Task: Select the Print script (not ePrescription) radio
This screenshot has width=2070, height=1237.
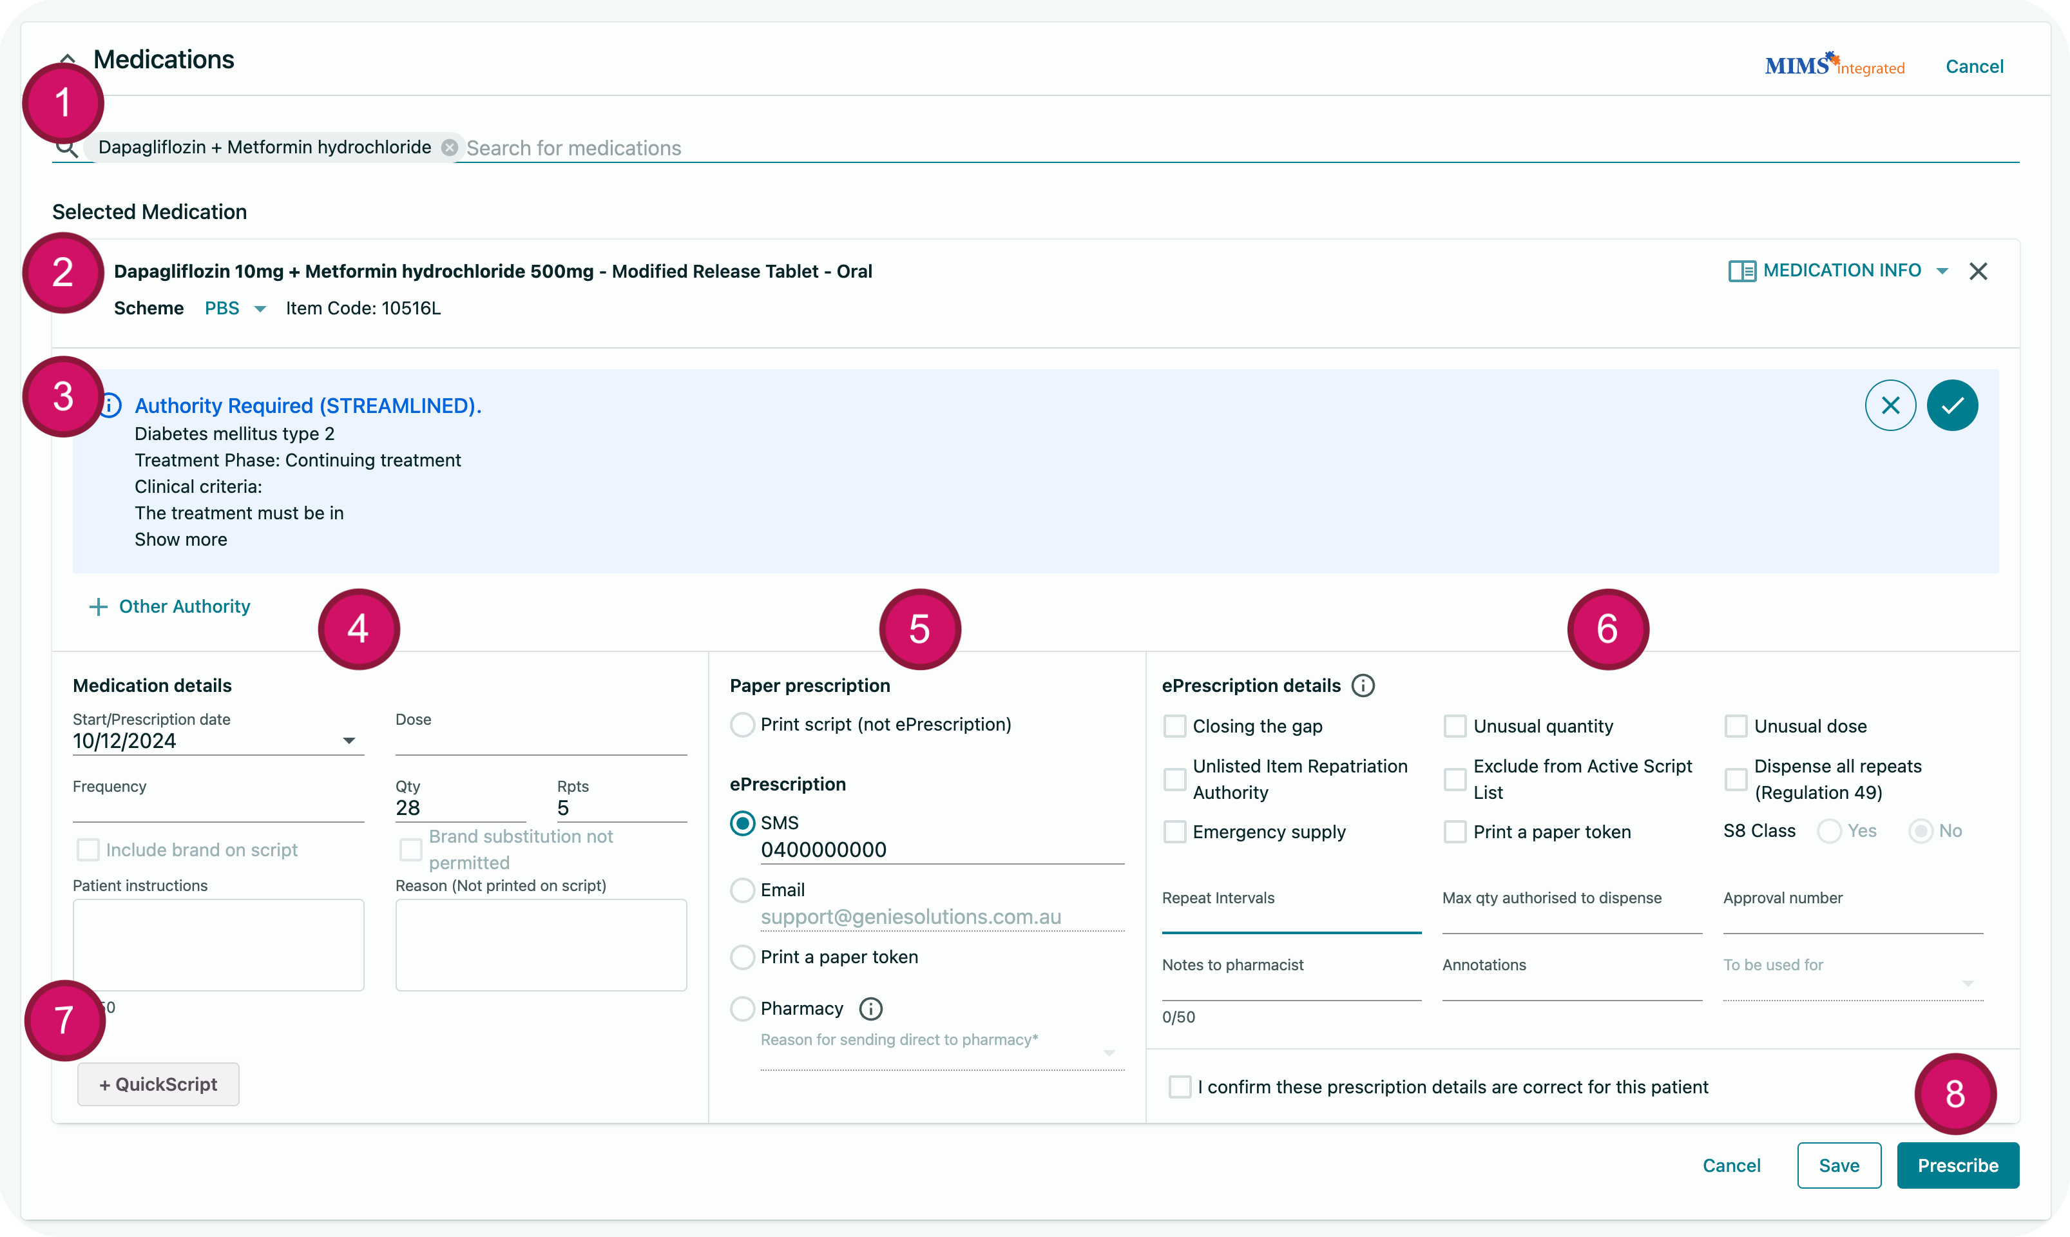Action: [742, 724]
